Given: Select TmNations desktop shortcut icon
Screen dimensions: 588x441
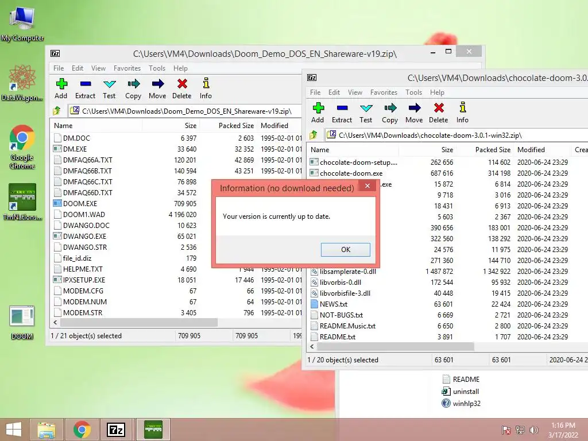Looking at the screenshot, I should (22, 202).
